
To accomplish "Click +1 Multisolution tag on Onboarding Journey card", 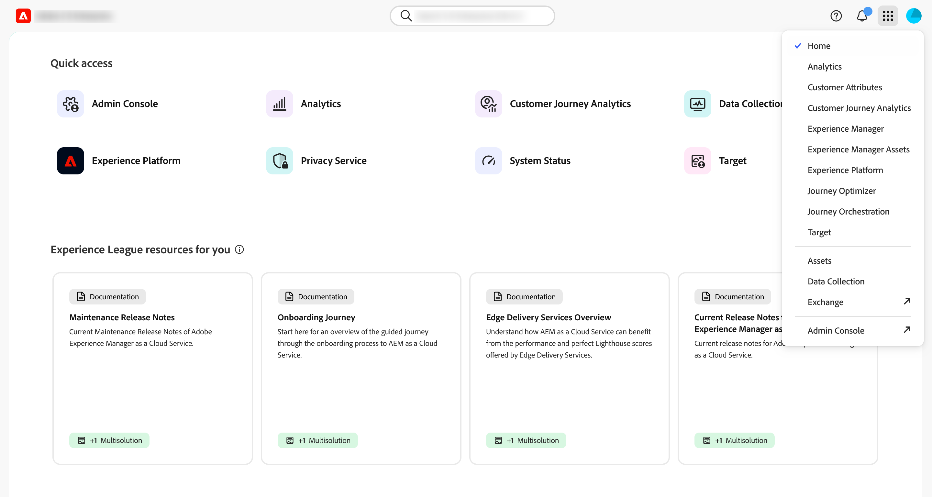I will [x=318, y=441].
